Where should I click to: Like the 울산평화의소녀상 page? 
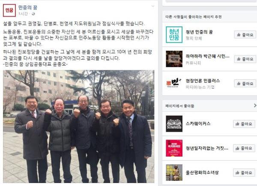244,173
